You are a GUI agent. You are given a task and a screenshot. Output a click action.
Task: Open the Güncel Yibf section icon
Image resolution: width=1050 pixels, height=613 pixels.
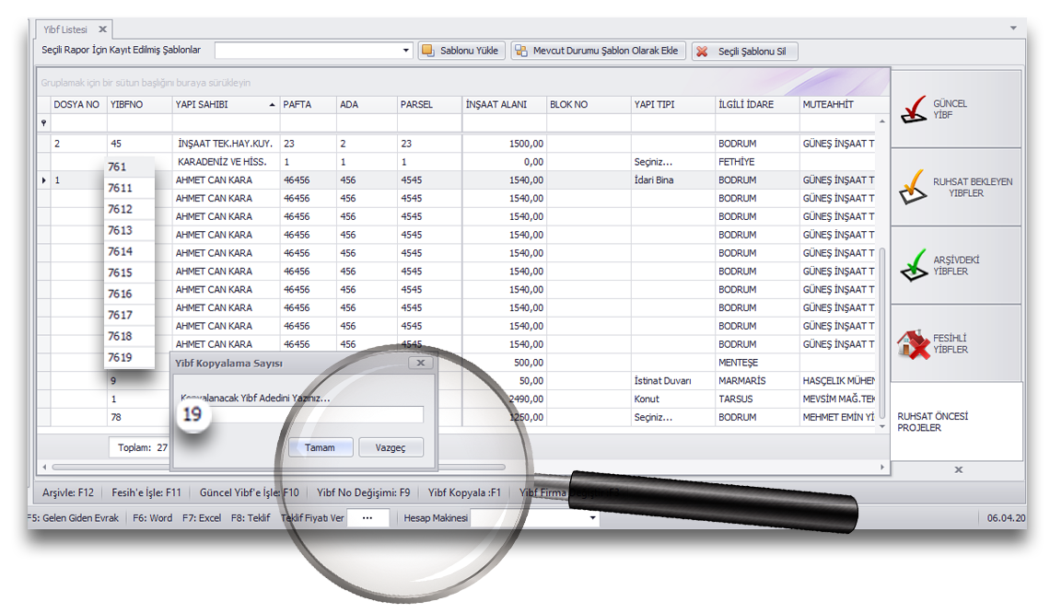tap(913, 110)
